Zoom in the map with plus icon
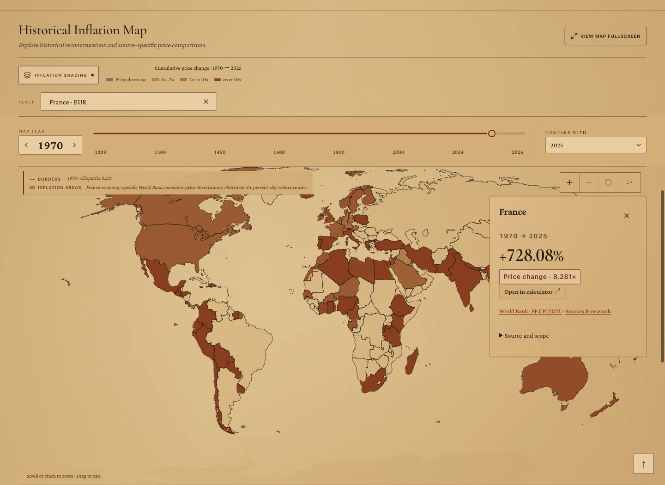 [x=569, y=182]
